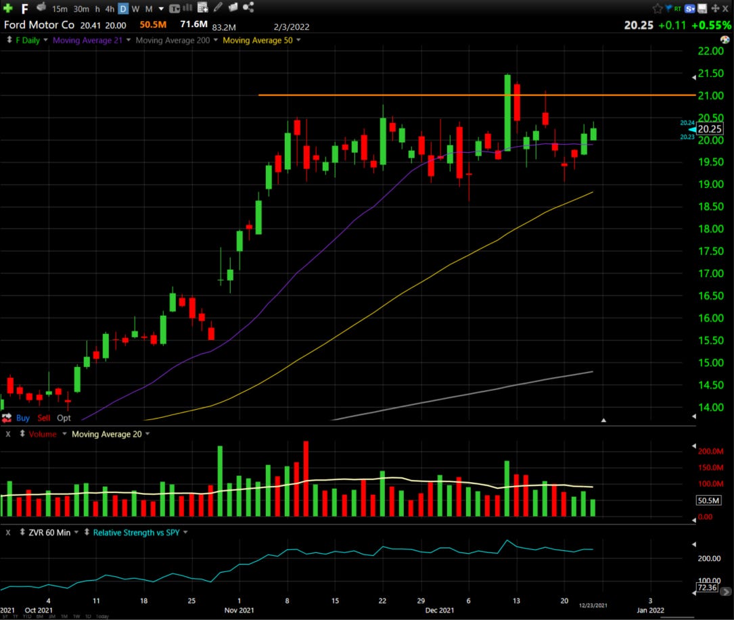The width and height of the screenshot is (734, 620).
Task: Switch to the 15m timeframe
Action: tap(60, 9)
